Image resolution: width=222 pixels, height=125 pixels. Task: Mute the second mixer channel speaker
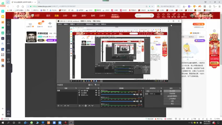tap(137, 101)
